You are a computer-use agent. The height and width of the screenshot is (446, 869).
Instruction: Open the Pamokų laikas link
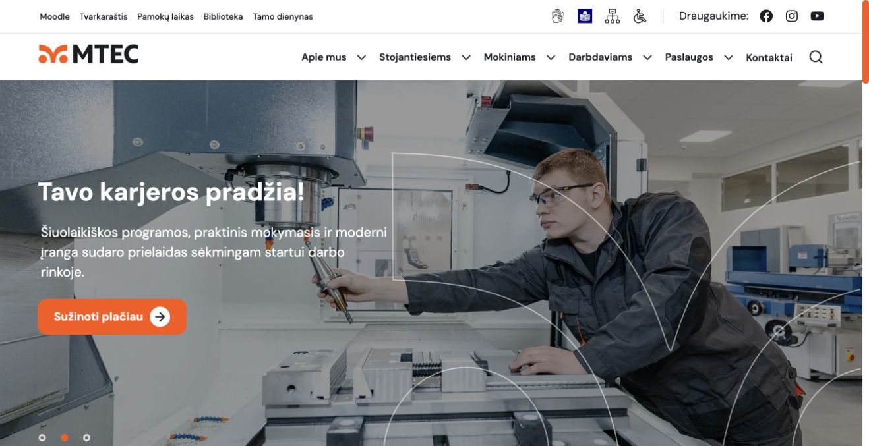pyautogui.click(x=165, y=16)
